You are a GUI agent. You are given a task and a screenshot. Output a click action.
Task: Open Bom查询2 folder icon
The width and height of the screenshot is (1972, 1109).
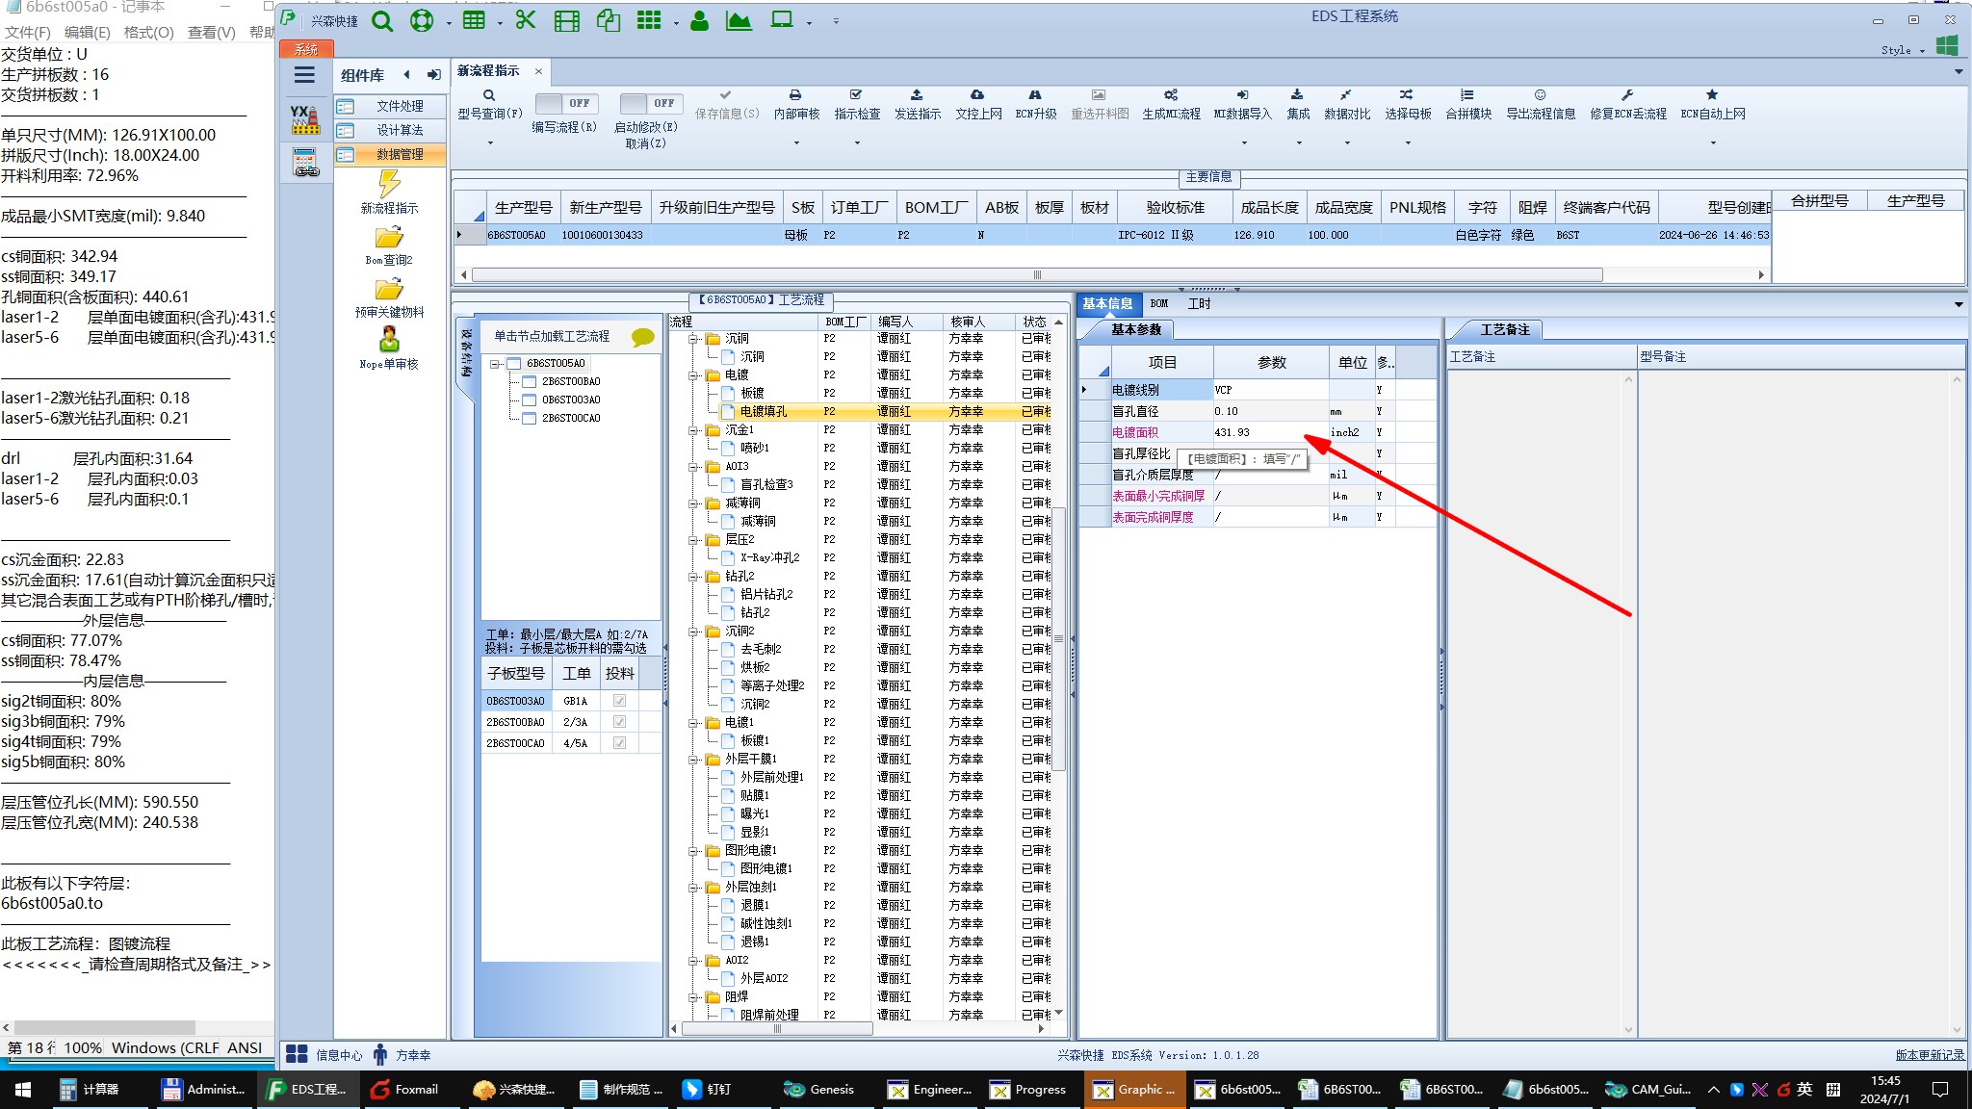click(389, 238)
